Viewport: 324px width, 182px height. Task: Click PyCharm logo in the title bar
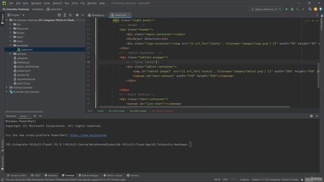(x=4, y=3)
